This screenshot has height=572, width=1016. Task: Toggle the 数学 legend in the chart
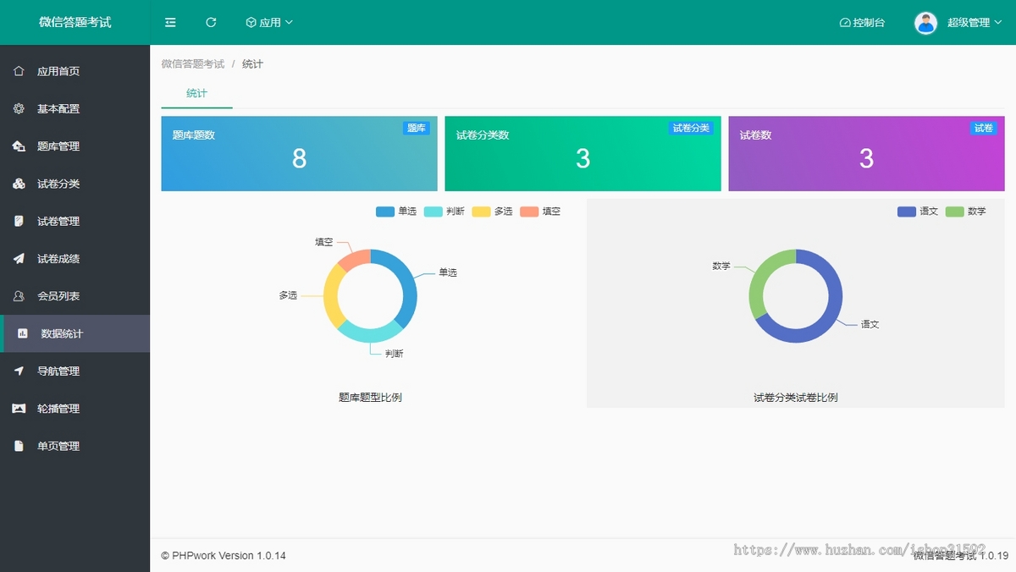click(966, 212)
